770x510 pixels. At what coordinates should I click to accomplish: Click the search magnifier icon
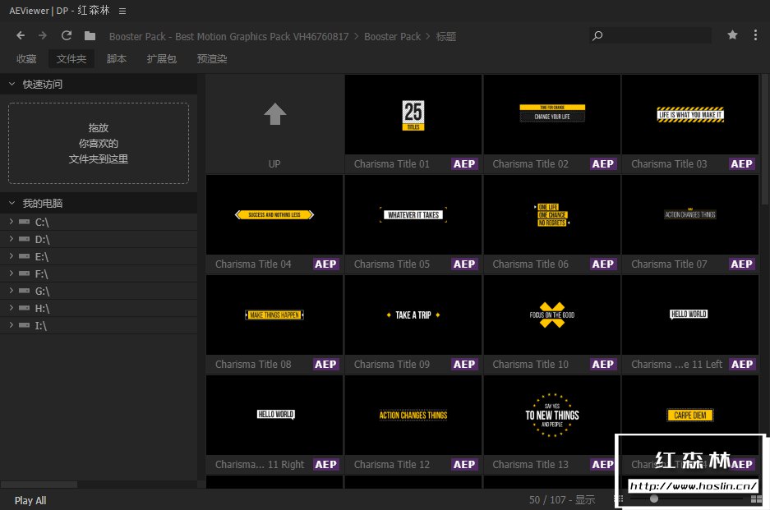[x=597, y=36]
